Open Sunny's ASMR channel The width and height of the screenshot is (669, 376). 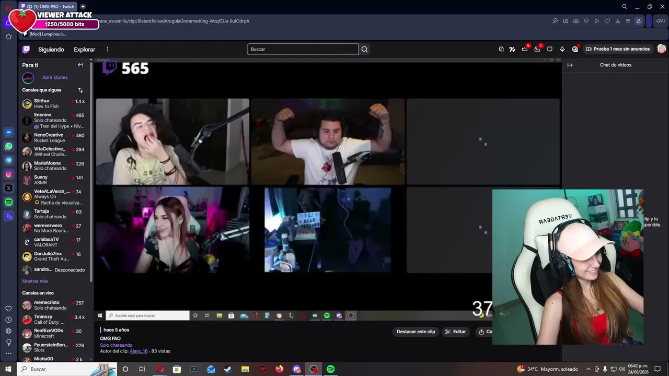54,180
